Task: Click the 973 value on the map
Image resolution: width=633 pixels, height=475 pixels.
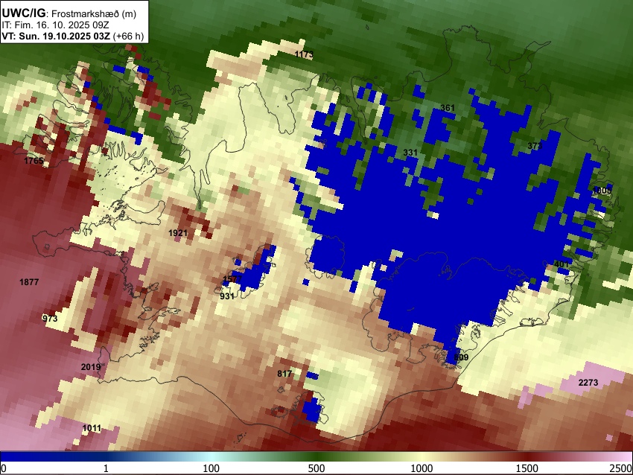Action: pos(50,319)
